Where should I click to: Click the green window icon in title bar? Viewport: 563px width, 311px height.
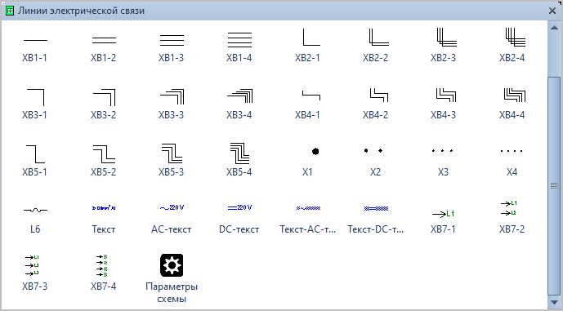9,11
